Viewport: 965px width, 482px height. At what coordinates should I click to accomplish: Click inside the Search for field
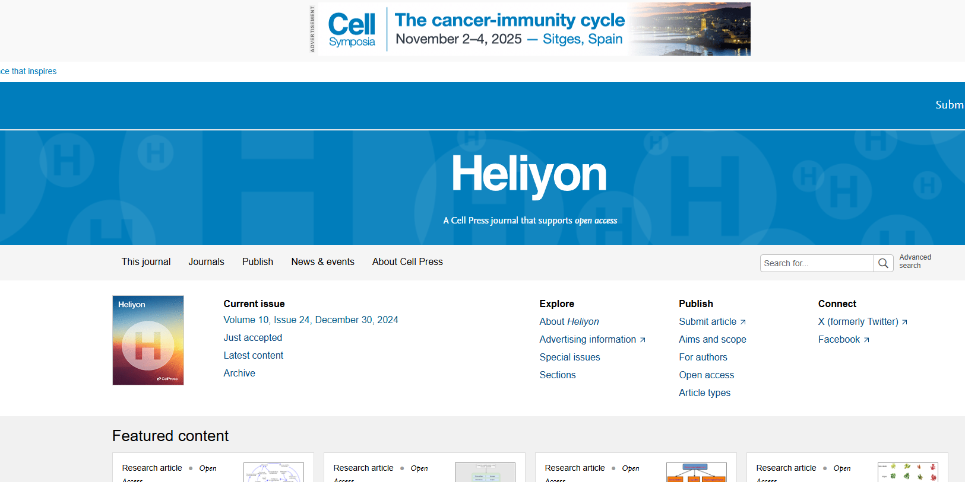pos(817,263)
